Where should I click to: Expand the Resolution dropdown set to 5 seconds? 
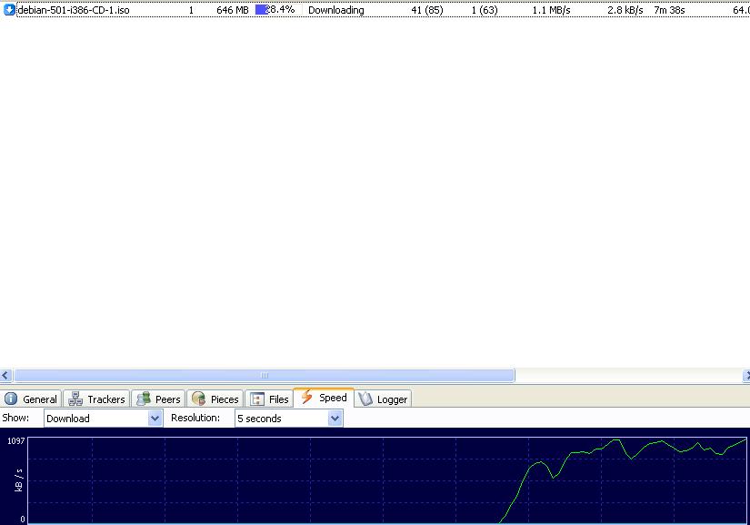(x=288, y=419)
